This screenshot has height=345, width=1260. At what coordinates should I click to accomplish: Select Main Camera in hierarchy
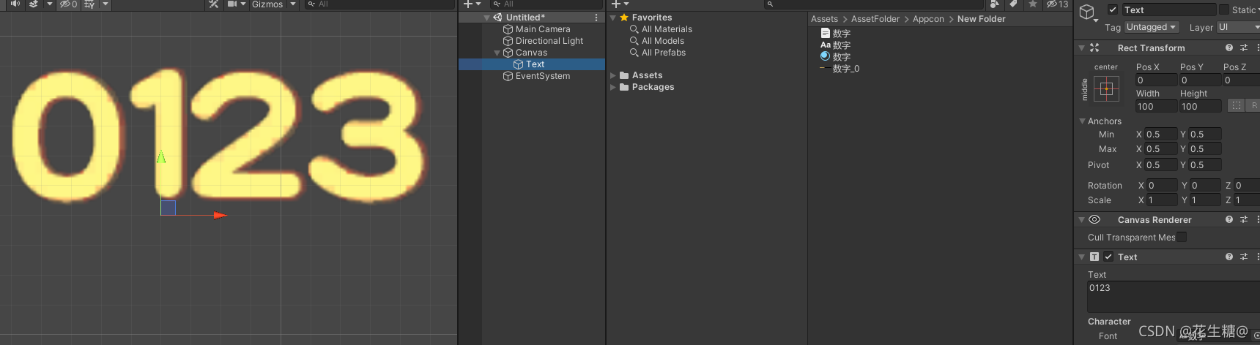click(x=542, y=29)
